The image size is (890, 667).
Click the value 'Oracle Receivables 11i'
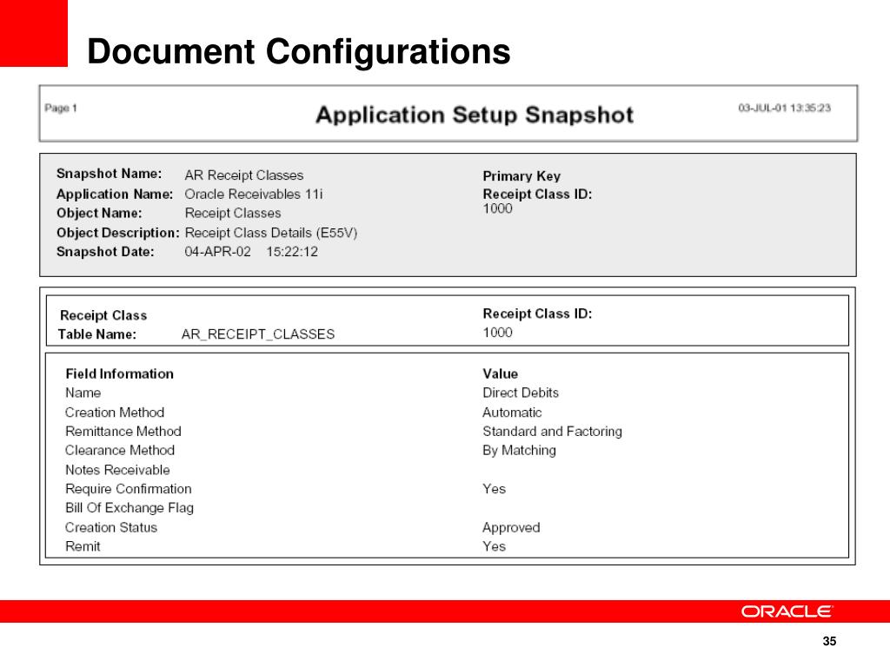click(254, 194)
